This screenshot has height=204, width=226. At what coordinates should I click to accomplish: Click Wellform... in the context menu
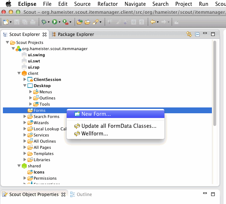point(94,134)
